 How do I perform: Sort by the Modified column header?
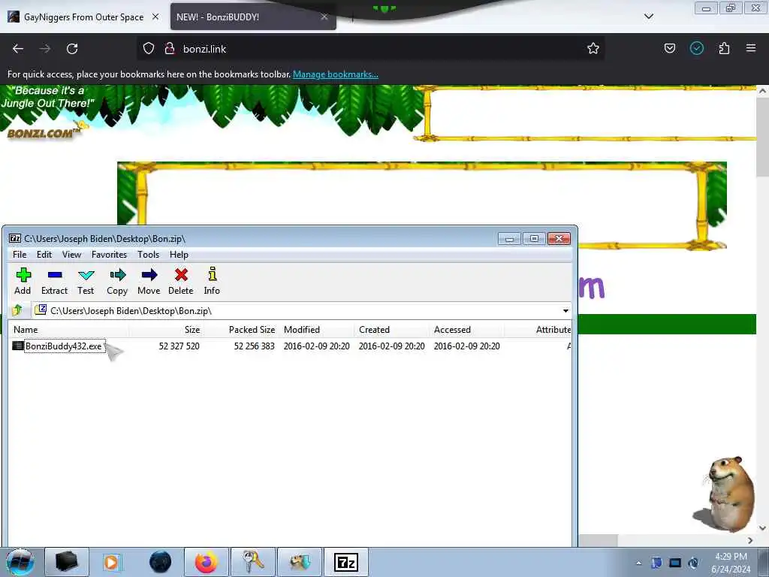317,330
